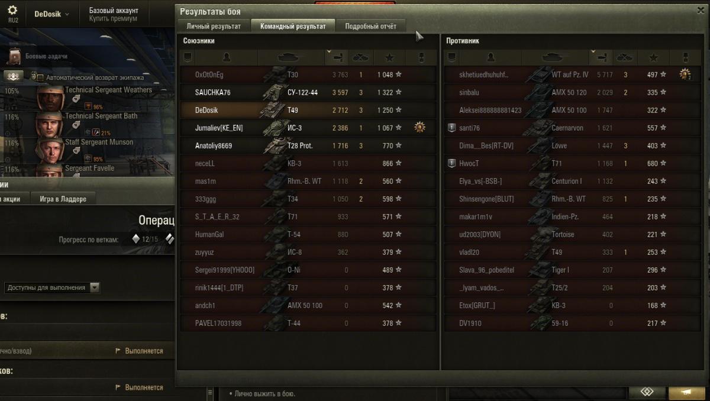Close the battle results window

click(702, 10)
